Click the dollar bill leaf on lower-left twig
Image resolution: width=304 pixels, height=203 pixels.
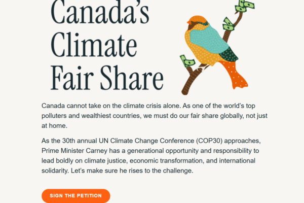(x=187, y=61)
